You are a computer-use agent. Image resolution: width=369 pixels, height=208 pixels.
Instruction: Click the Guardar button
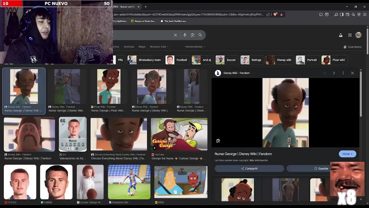pos(321,168)
